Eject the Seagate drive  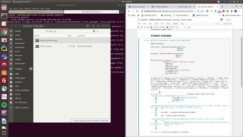coord(31,68)
